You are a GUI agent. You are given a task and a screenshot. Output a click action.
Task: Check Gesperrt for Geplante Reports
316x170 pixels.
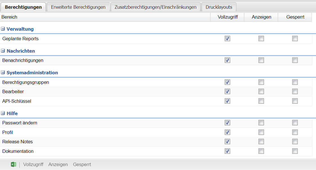(295, 39)
